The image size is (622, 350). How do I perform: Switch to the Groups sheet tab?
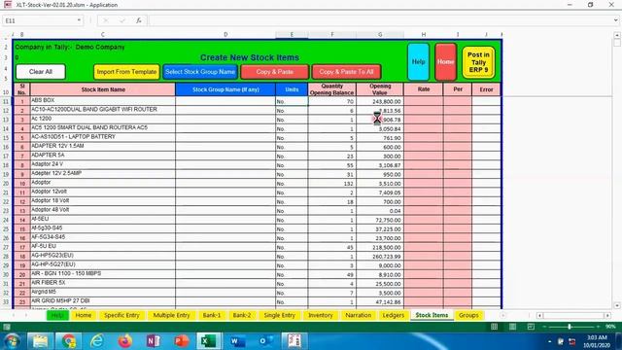tap(468, 315)
